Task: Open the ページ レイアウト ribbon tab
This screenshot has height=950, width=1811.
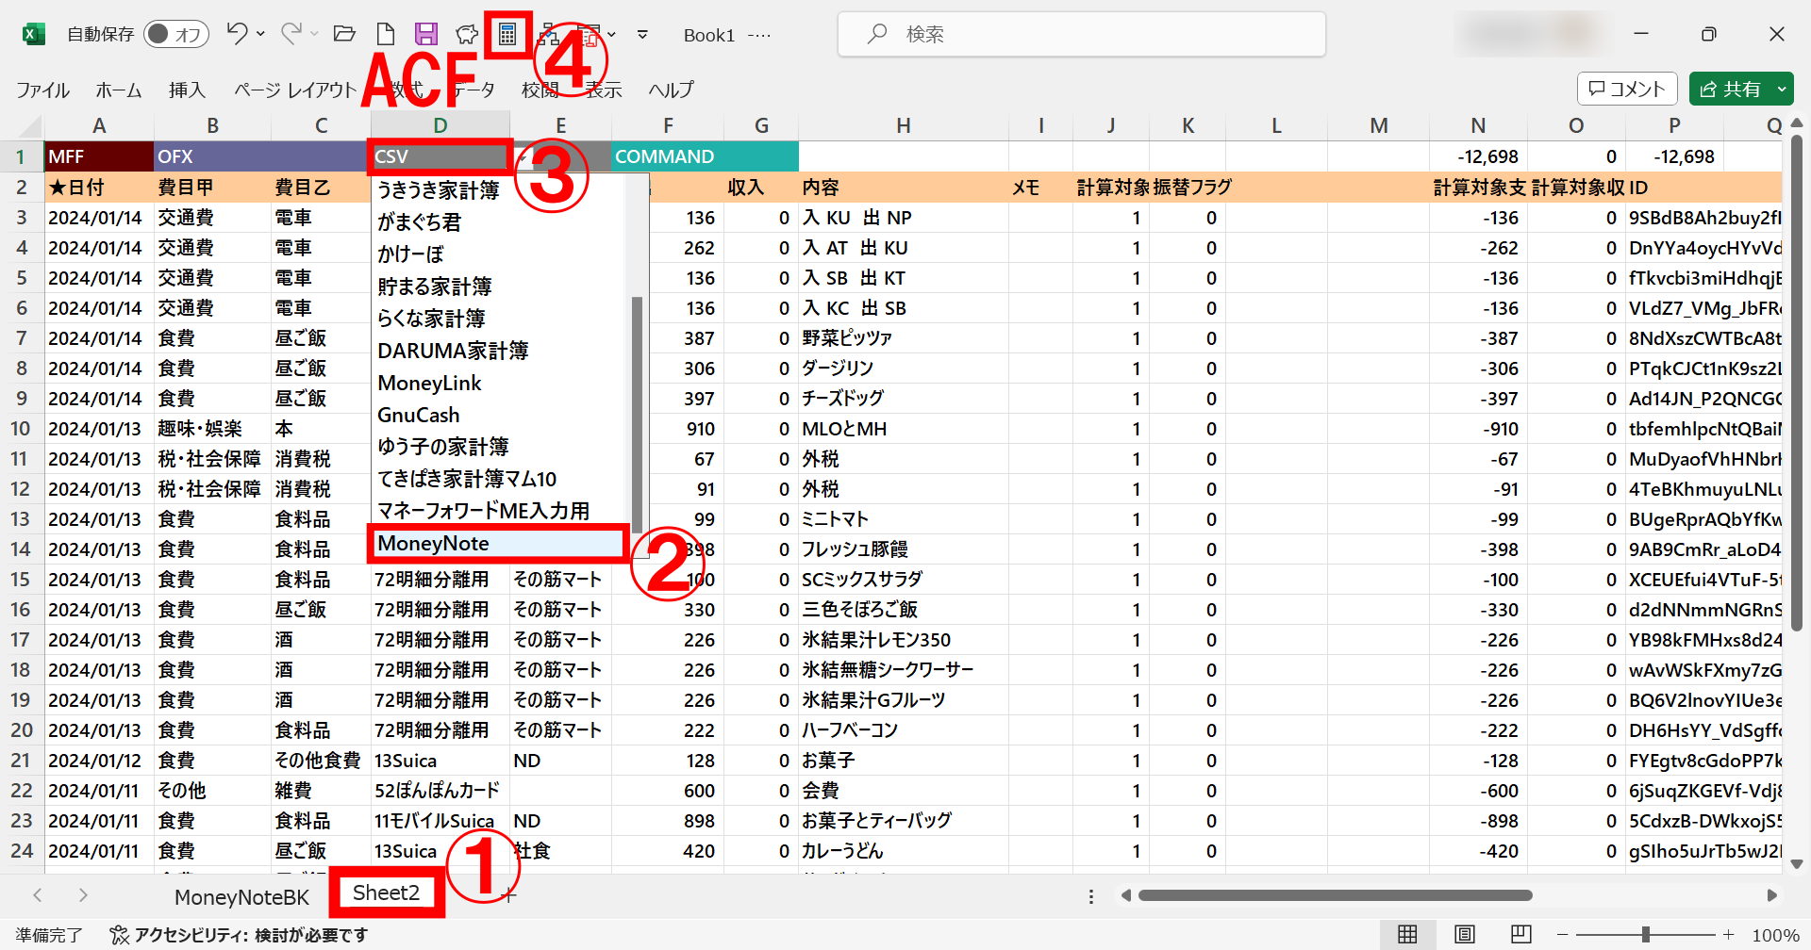Action: click(x=295, y=90)
